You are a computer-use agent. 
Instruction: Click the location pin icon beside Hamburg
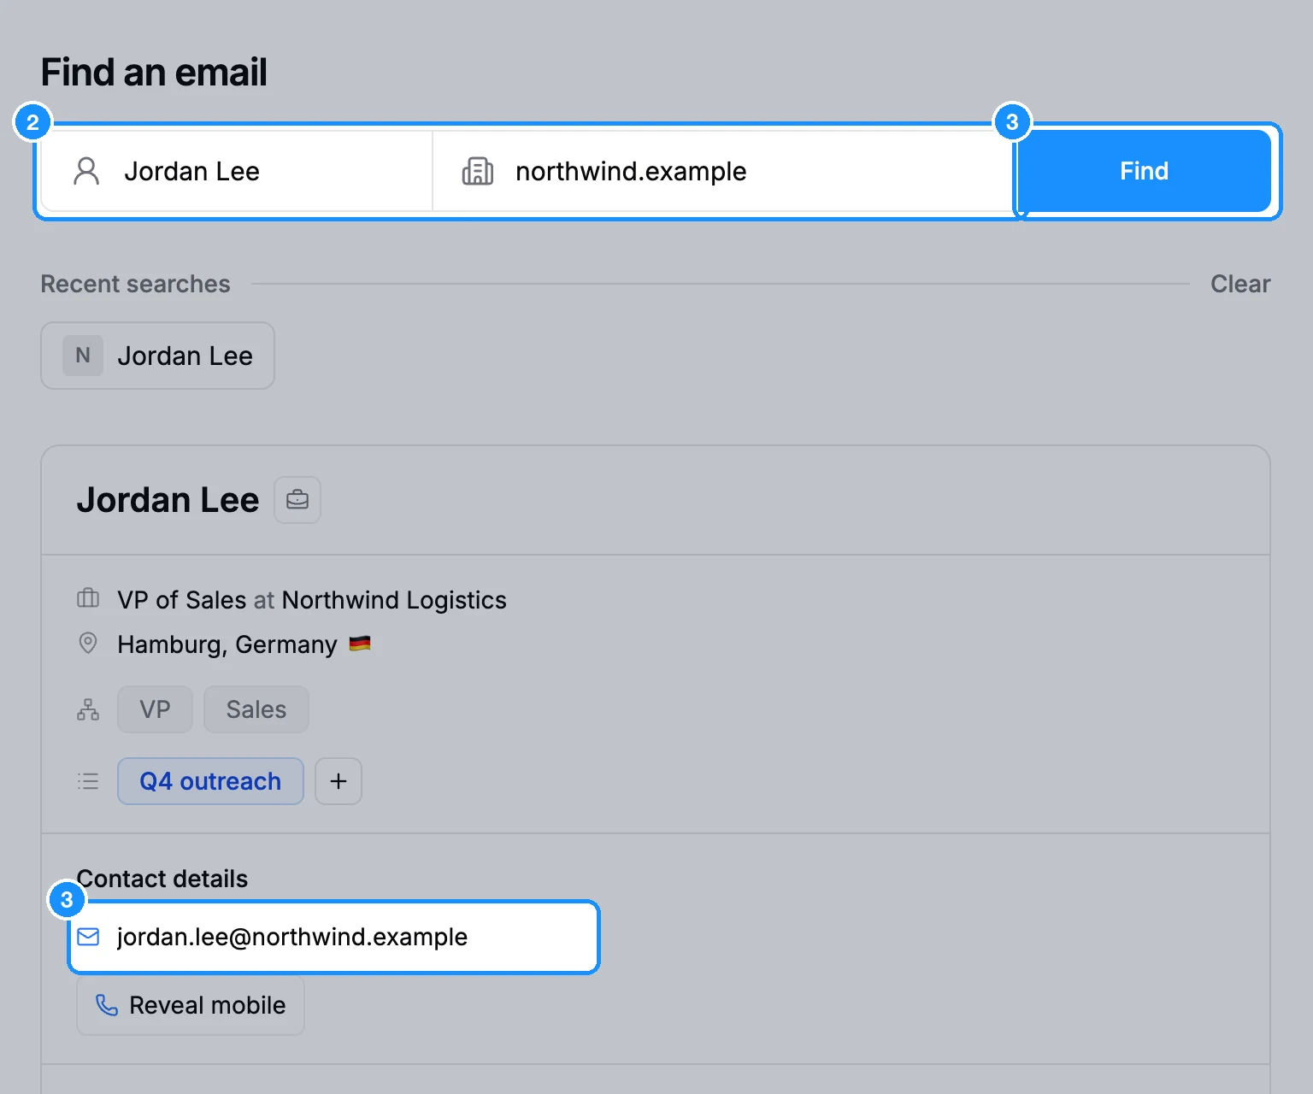point(88,643)
